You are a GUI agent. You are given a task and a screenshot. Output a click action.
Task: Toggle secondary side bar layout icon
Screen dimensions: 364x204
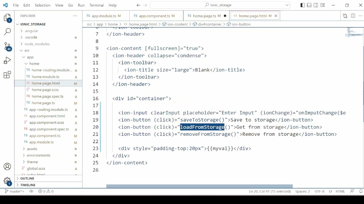click(316, 5)
